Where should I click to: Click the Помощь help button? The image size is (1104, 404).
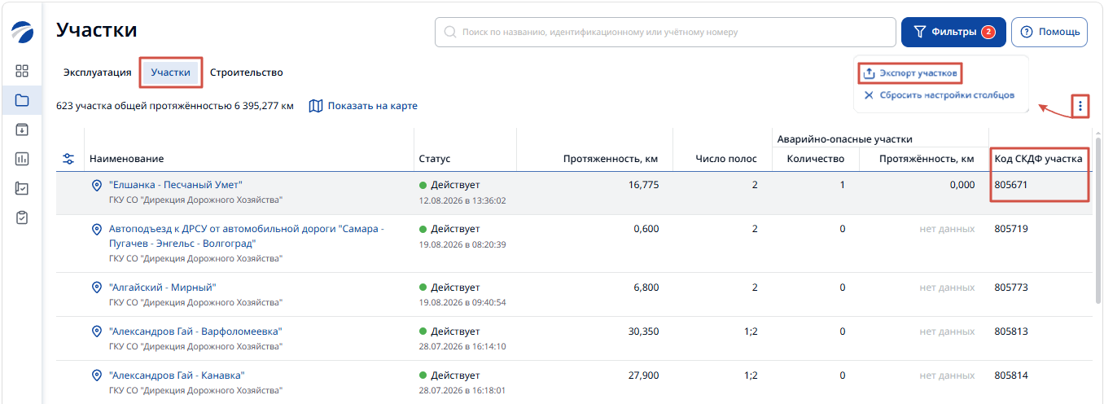click(x=1049, y=32)
